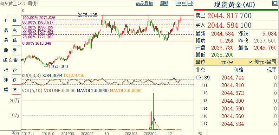Click the right arrow navigation icon
This screenshot has width=279, height=135.
tap(184, 3)
